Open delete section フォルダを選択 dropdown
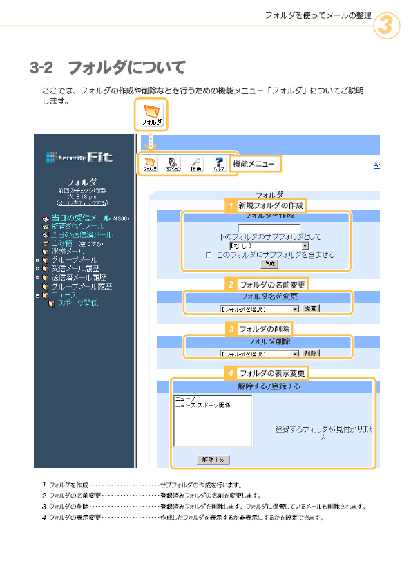 click(260, 353)
